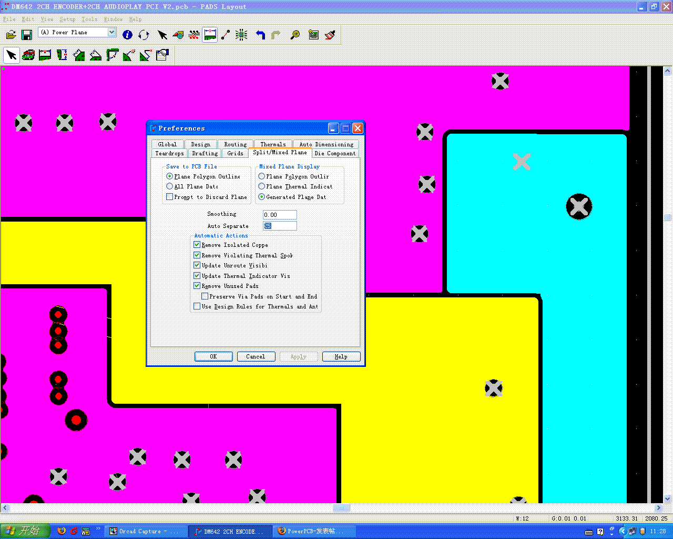Open the ECO toolbar icon
The height and width of the screenshot is (539, 673).
point(226,35)
